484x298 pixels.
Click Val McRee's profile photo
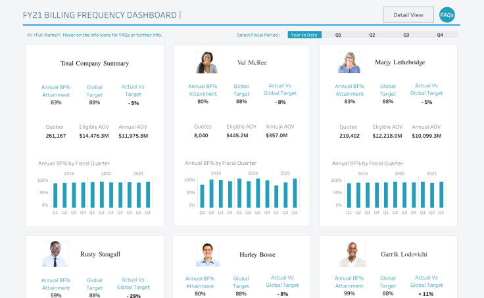point(206,62)
